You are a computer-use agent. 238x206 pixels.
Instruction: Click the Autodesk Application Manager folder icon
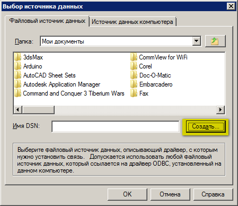click(x=17, y=84)
